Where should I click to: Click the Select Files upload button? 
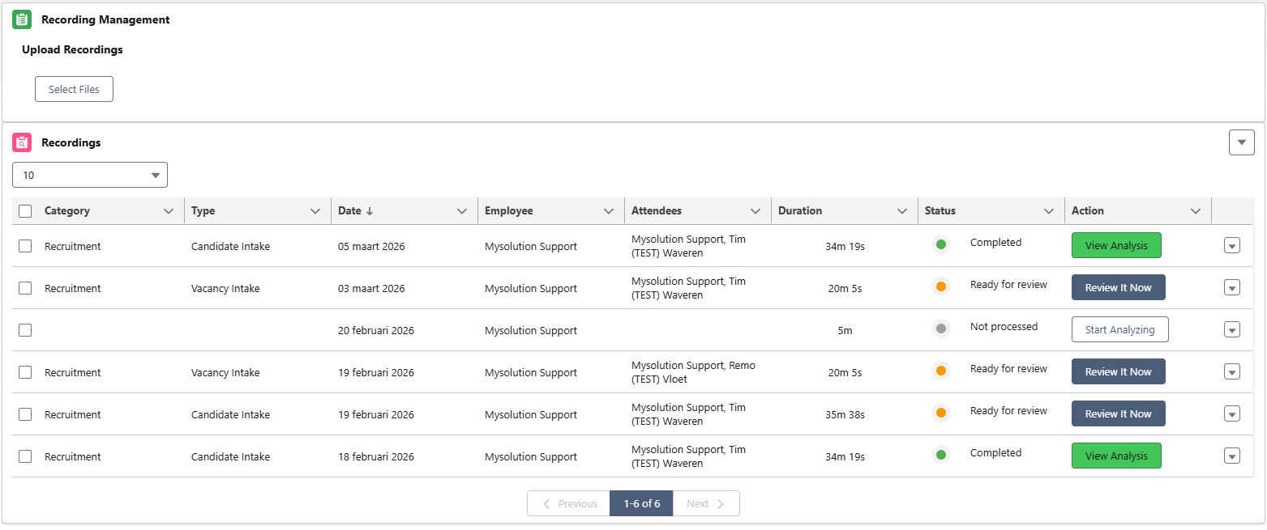click(74, 89)
